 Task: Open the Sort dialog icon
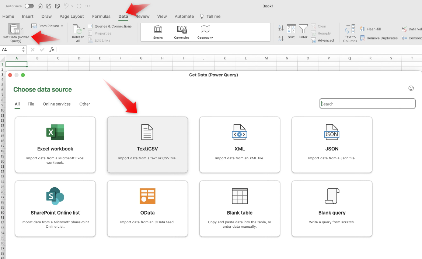291,29
